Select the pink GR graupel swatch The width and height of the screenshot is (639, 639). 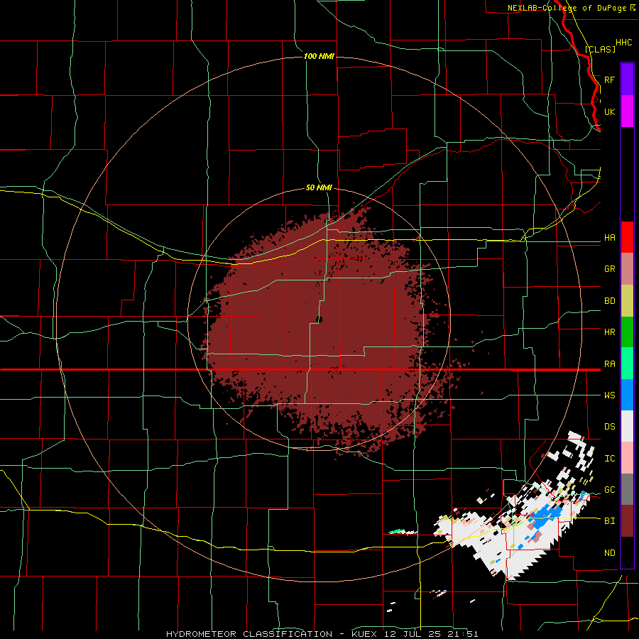(627, 269)
